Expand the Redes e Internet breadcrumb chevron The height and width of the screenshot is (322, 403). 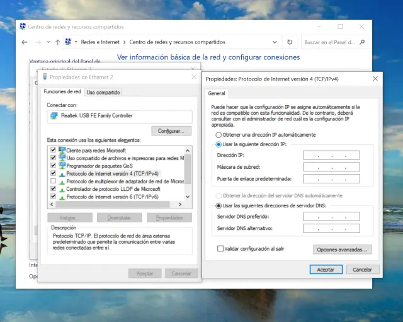pyautogui.click(x=123, y=42)
